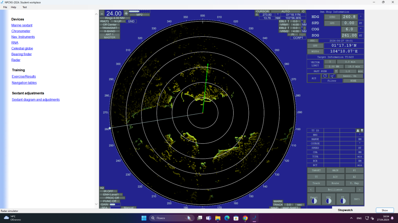This screenshot has width=398, height=223.
Task: Click the Stopwatch Show button
Action: coord(385,210)
